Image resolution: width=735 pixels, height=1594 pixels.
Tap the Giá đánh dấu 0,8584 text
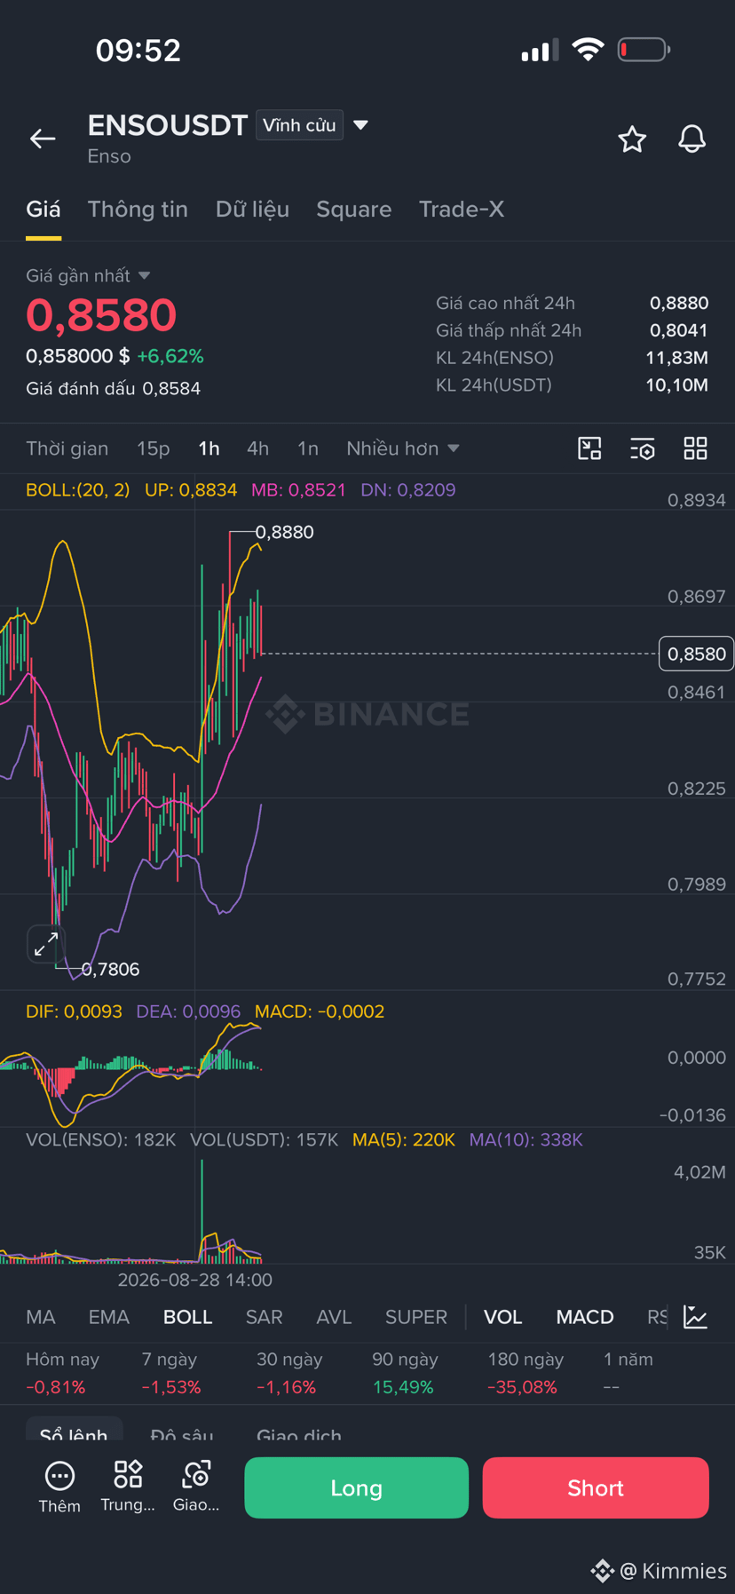113,389
